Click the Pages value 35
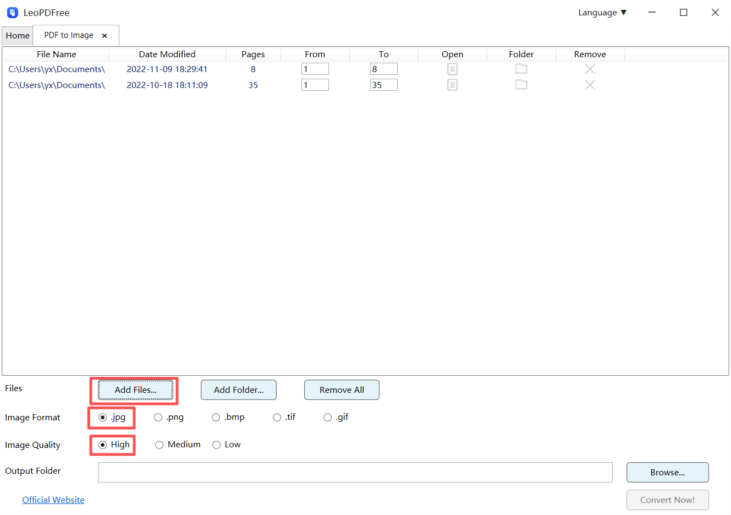731x515 pixels. pyautogui.click(x=253, y=85)
